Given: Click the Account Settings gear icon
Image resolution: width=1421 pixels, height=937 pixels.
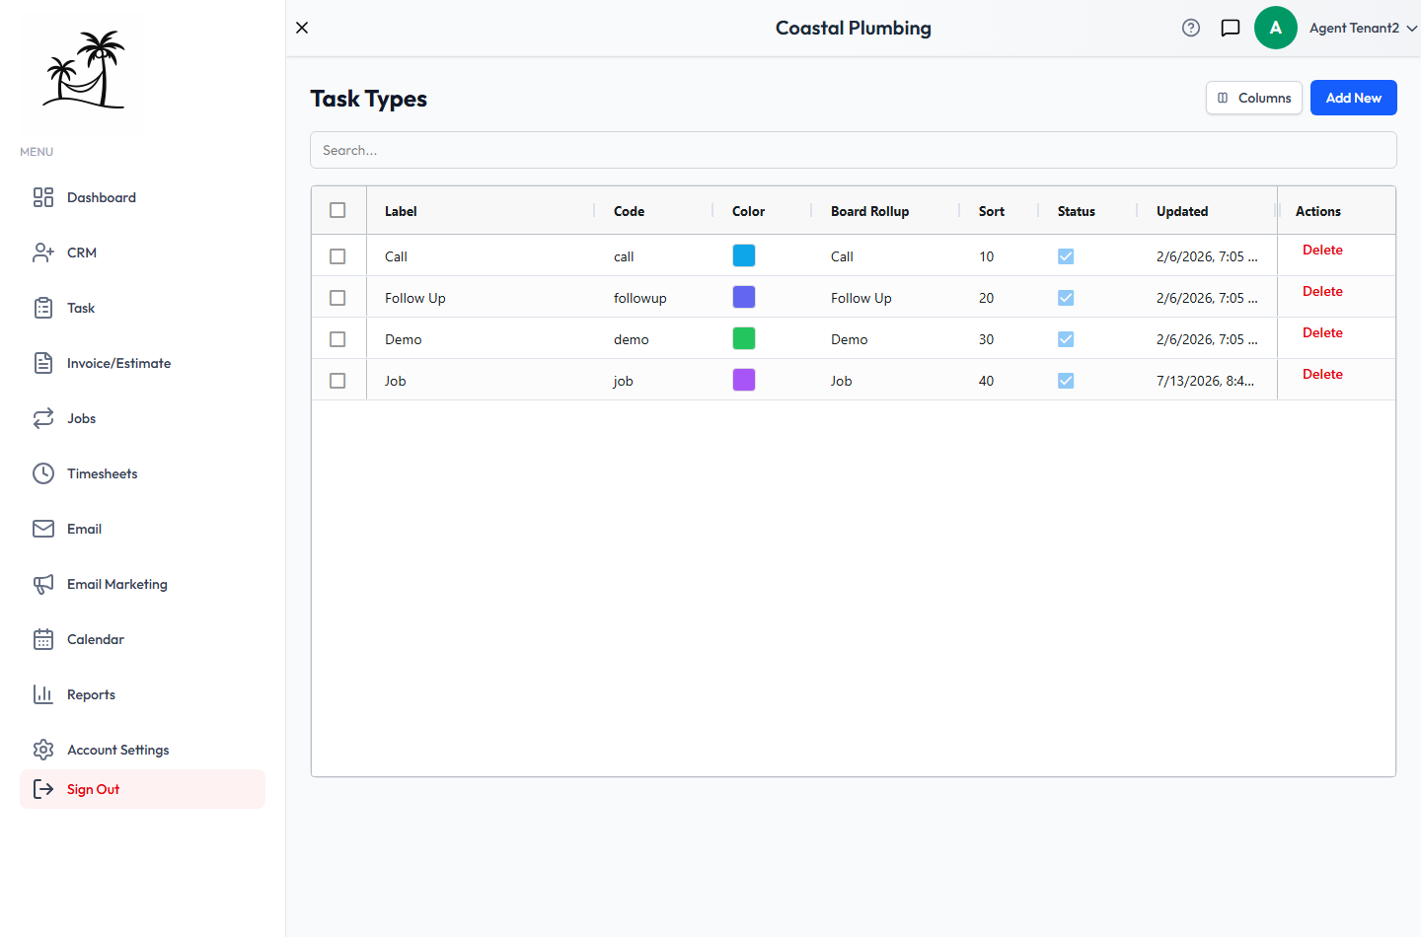Looking at the screenshot, I should click(x=43, y=750).
